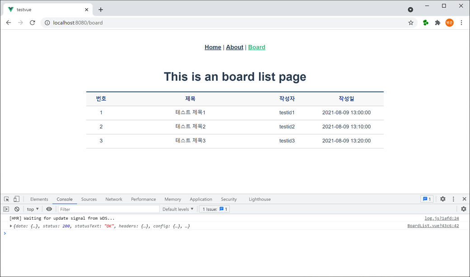The image size is (470, 277).
Task: Click the date '2021-08-09 13:00:00'
Action: click(347, 112)
